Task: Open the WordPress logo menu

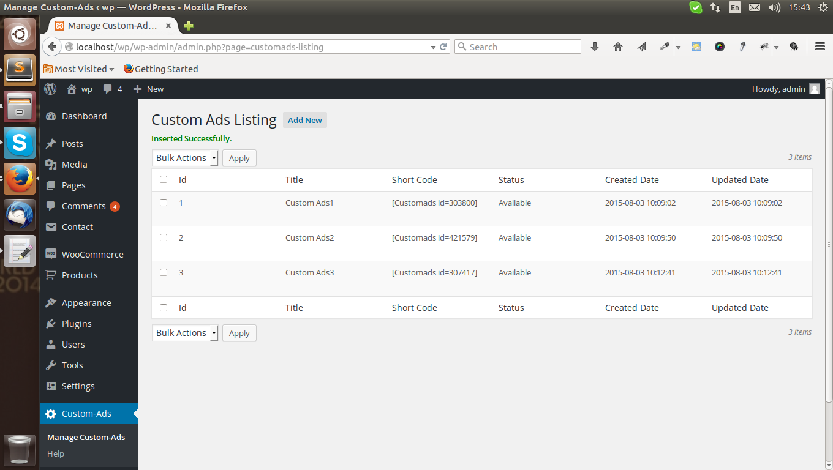Action: pos(50,89)
